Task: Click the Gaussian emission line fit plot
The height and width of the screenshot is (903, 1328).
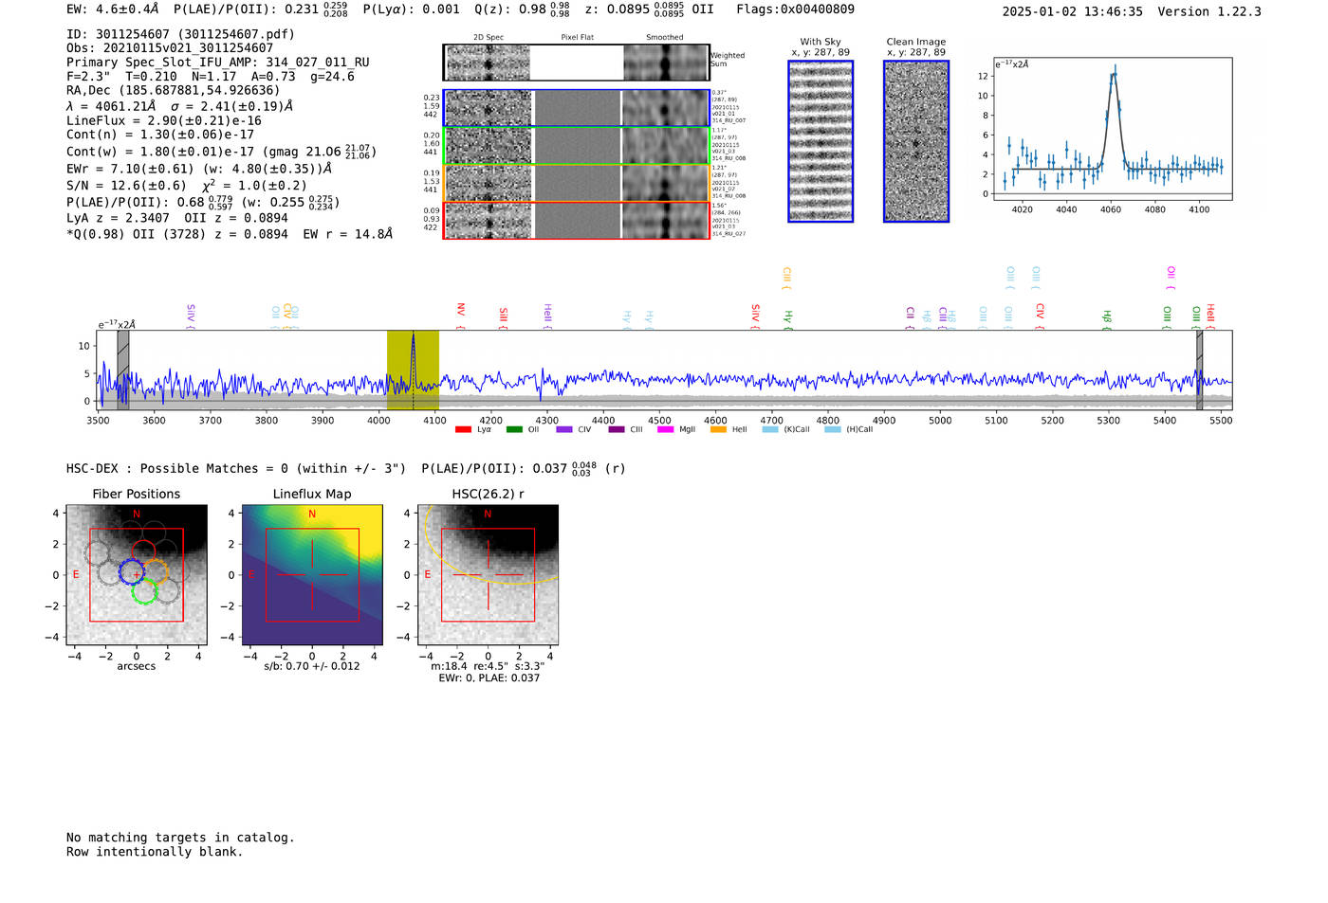Action: click(1112, 129)
